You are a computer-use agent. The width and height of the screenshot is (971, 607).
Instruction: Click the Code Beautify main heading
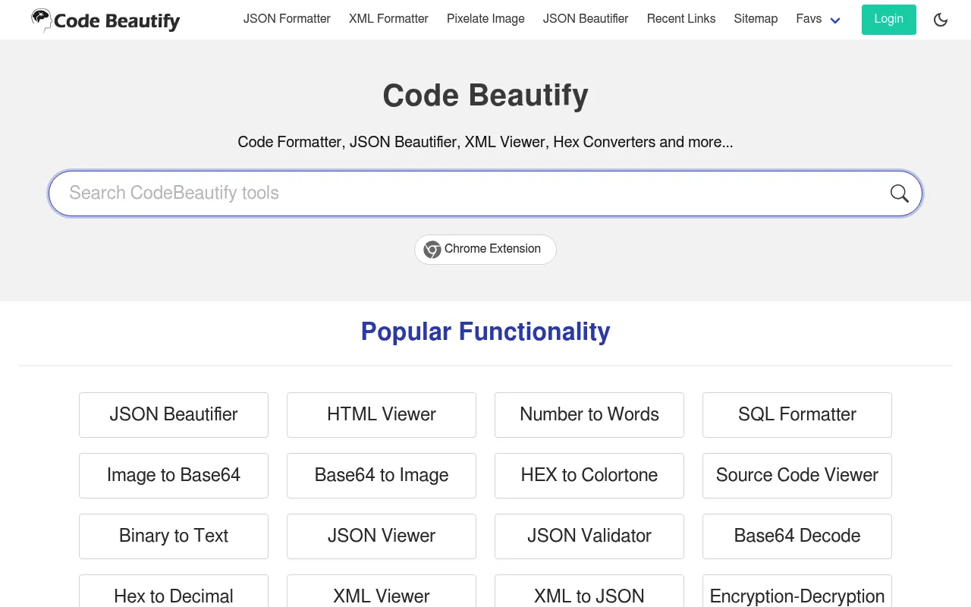click(485, 96)
